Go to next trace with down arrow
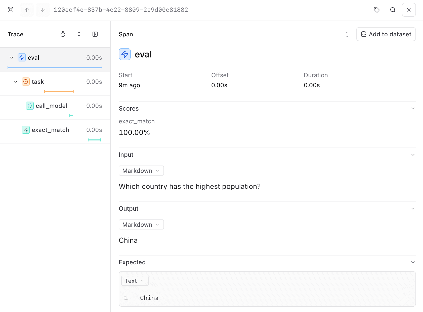423x312 pixels. (43, 10)
